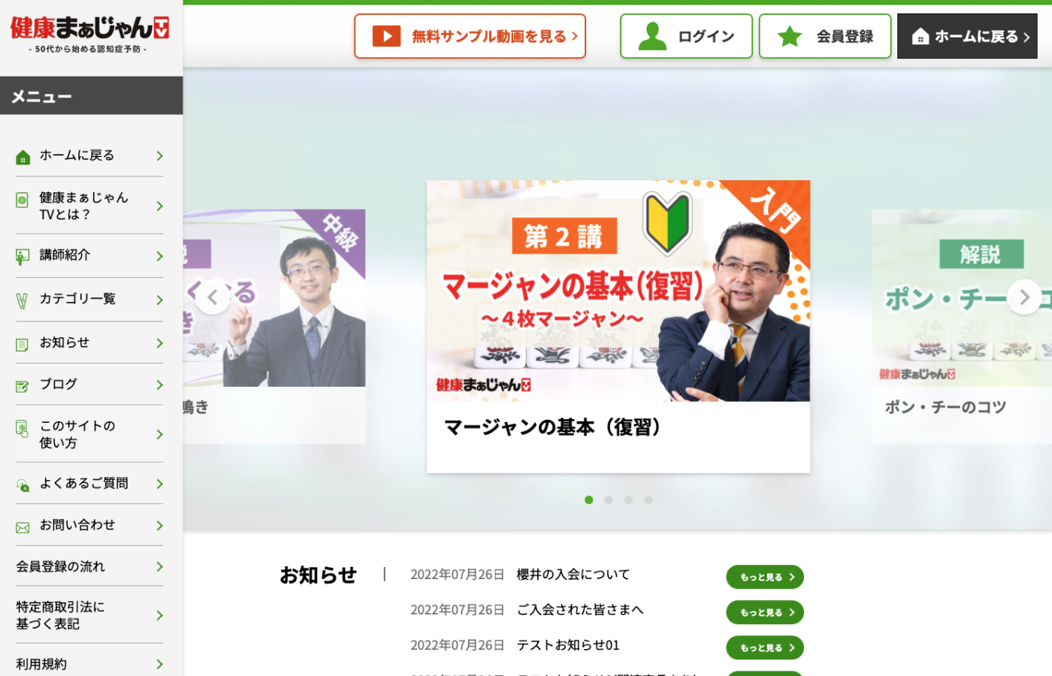The height and width of the screenshot is (676, 1052).
Task: Click the green person icon beside ログイン
Action: coord(653,35)
